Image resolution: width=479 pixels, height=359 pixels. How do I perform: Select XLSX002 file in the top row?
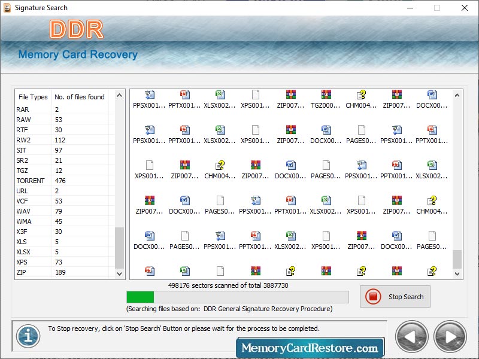[220, 99]
